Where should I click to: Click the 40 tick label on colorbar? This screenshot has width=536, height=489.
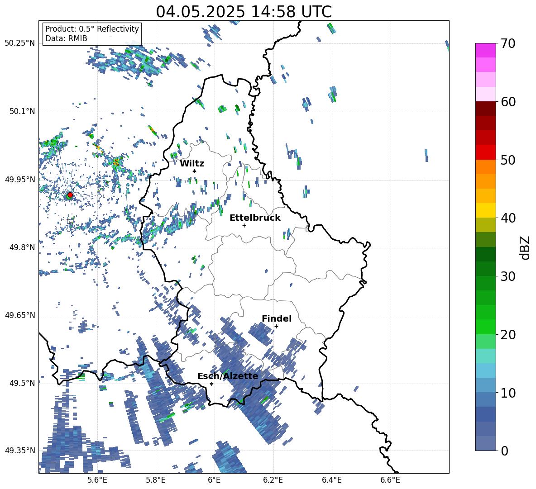(508, 218)
